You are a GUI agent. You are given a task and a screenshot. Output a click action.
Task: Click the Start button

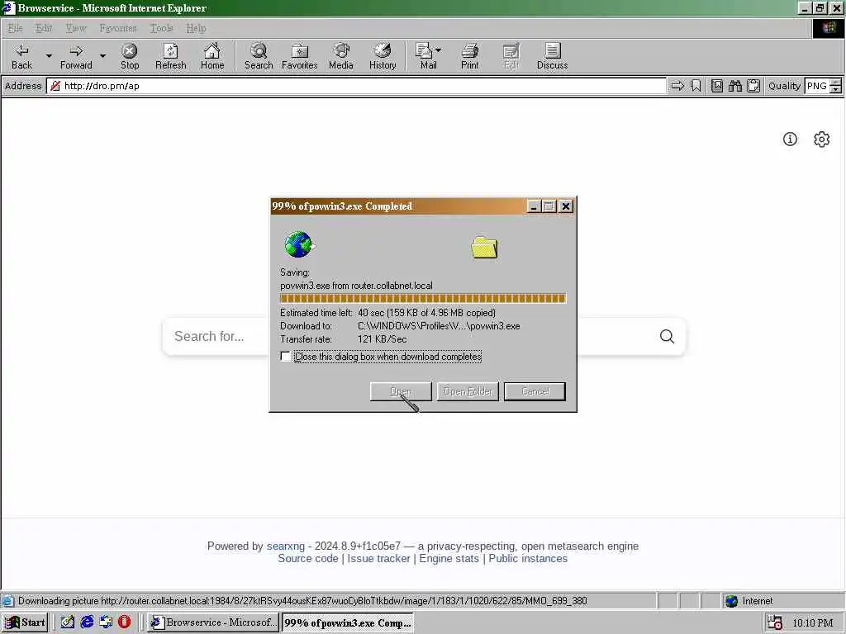26,622
